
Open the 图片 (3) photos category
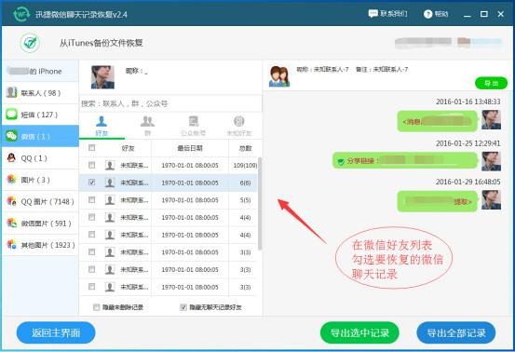40,180
